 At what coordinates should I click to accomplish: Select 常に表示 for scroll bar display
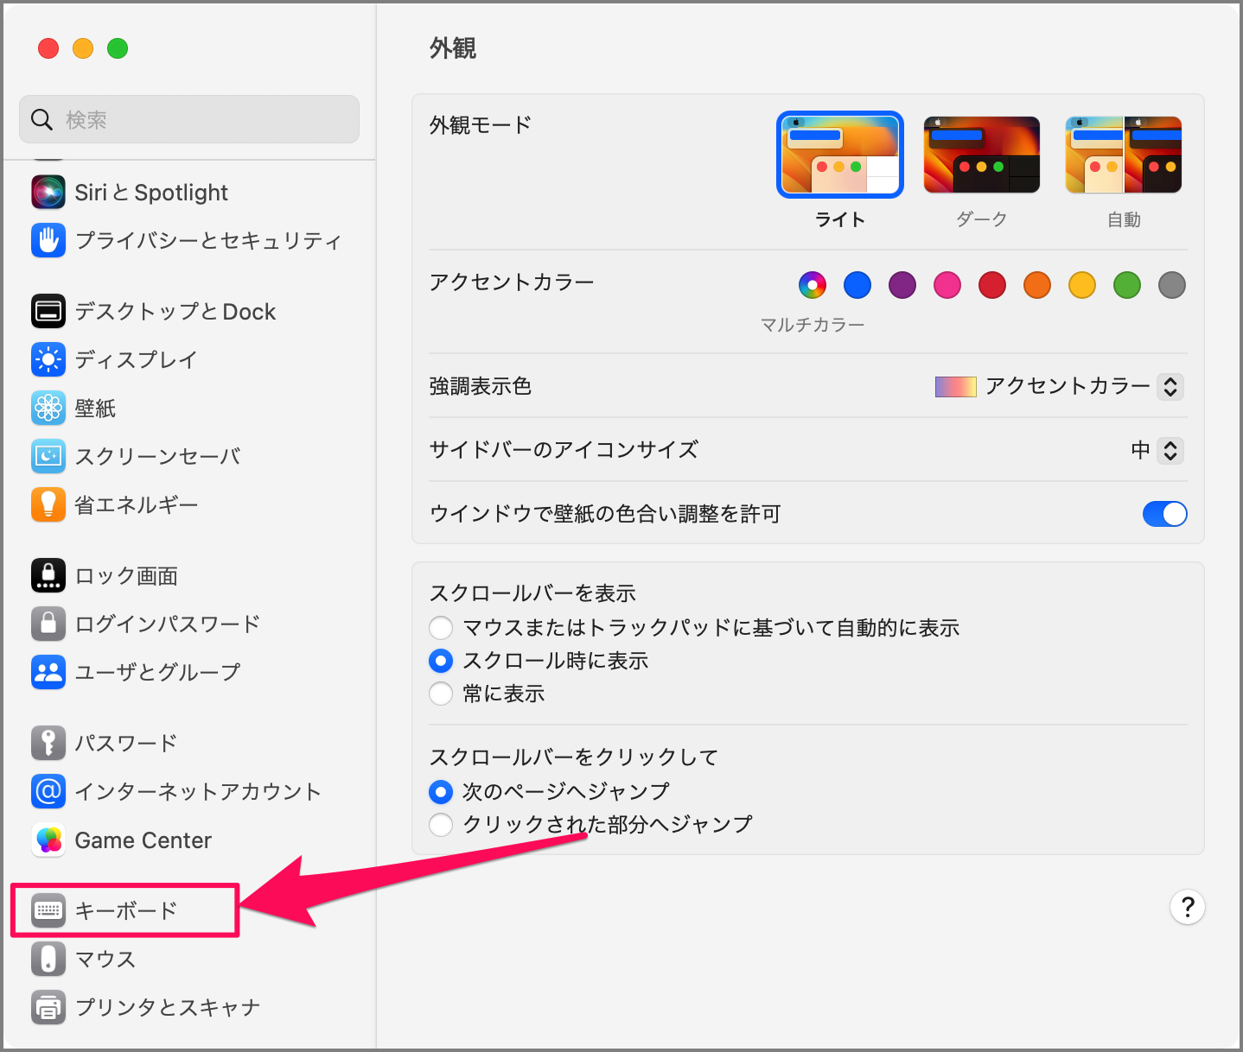coord(441,694)
